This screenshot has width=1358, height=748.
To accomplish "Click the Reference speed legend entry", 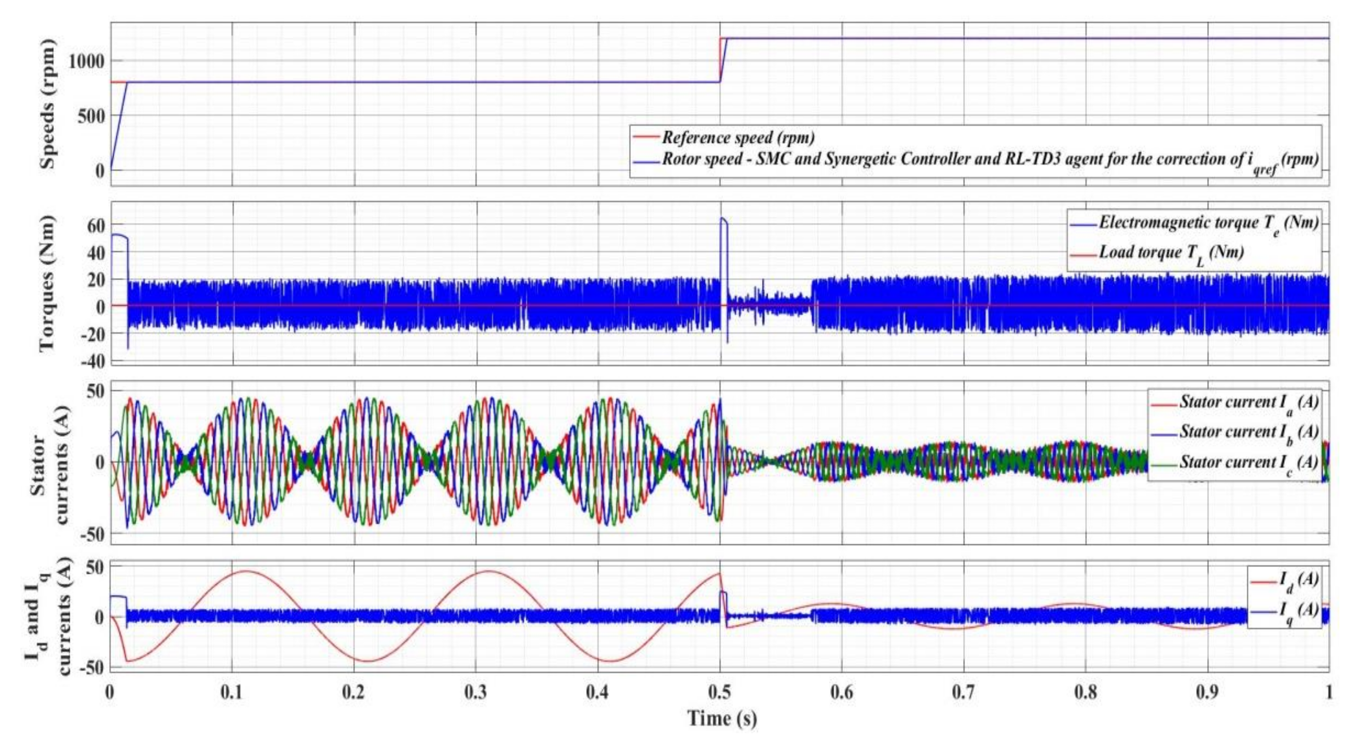I will (738, 138).
